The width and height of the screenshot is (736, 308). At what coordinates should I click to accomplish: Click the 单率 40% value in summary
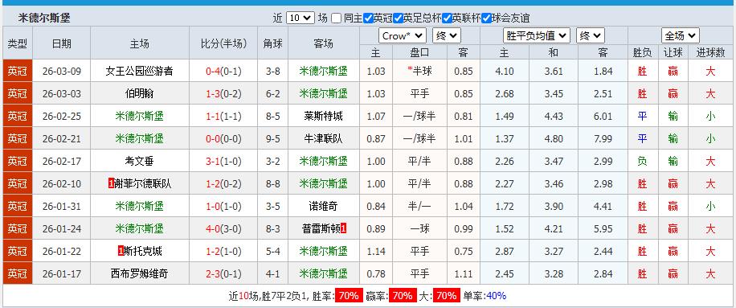(496, 296)
